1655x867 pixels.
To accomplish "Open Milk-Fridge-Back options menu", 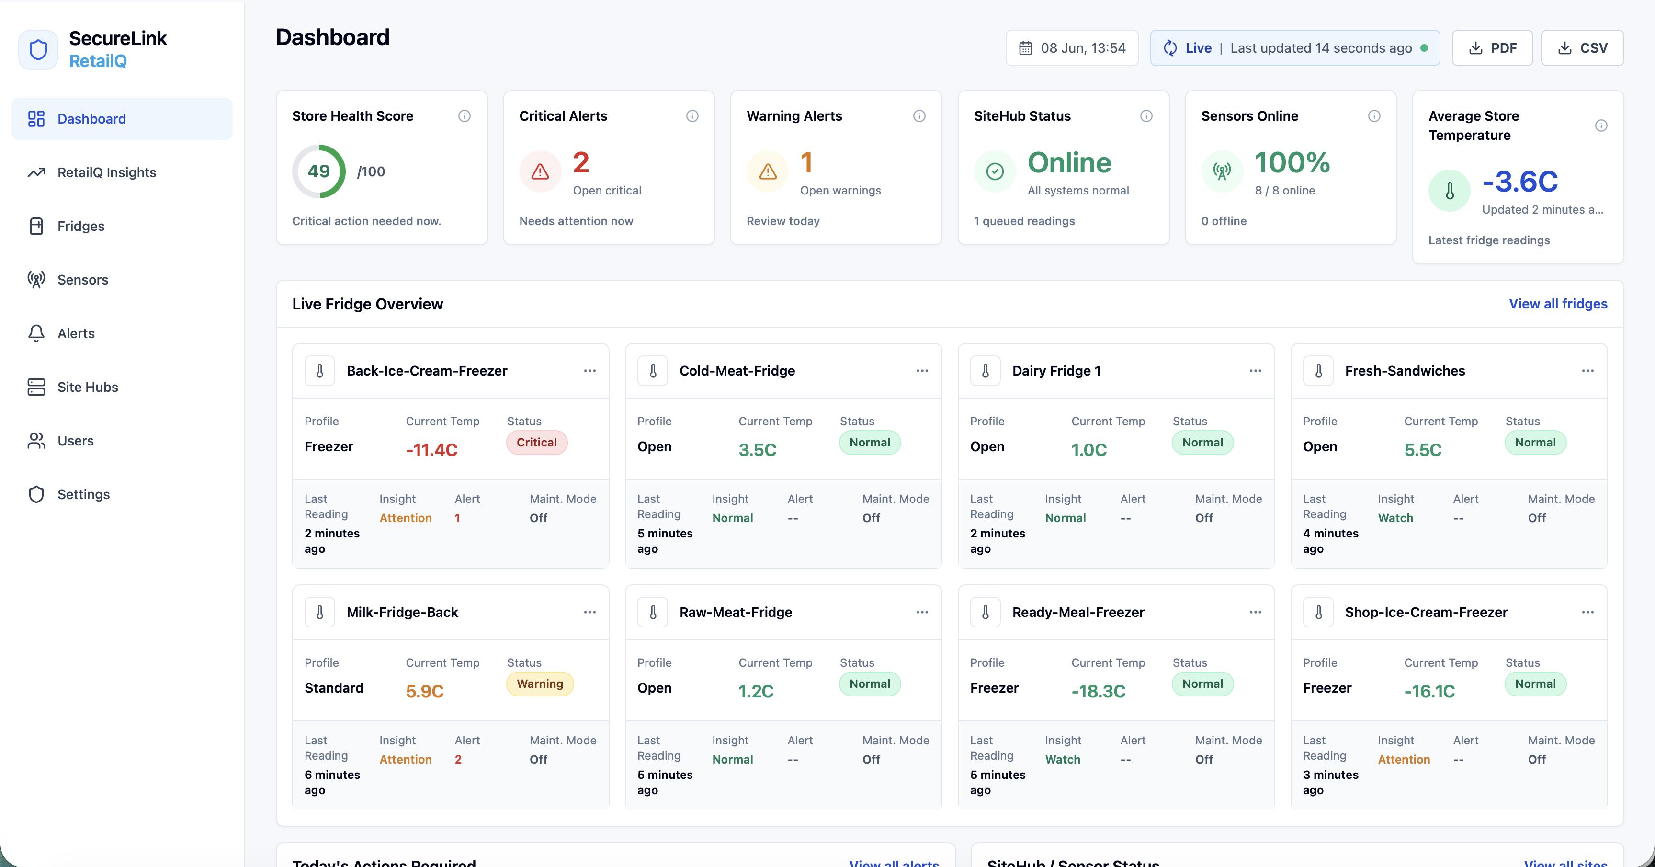I will tap(590, 613).
